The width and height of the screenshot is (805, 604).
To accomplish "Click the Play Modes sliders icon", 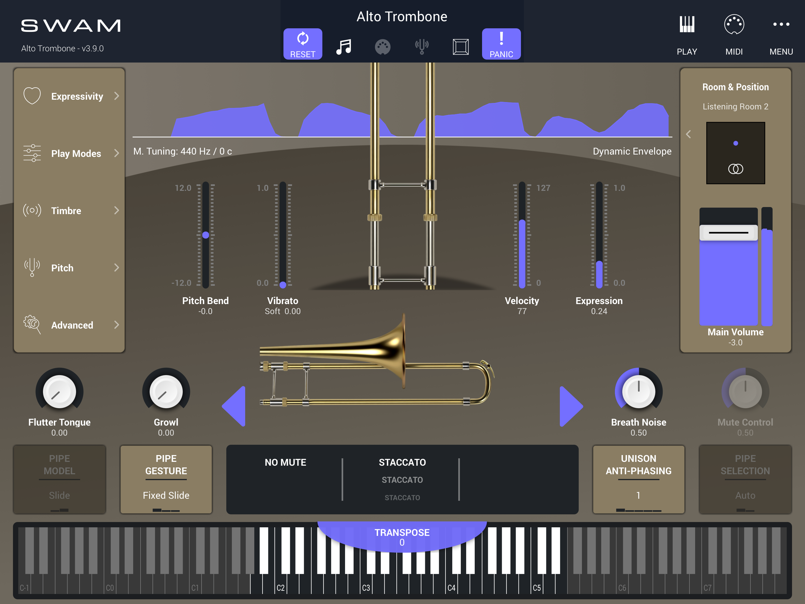I will [32, 153].
